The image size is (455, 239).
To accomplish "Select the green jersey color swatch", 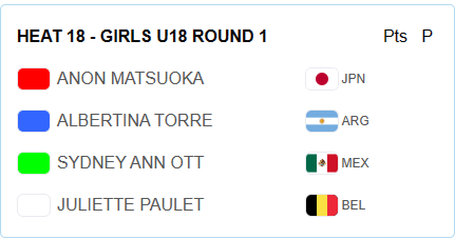I will click(x=34, y=163).
